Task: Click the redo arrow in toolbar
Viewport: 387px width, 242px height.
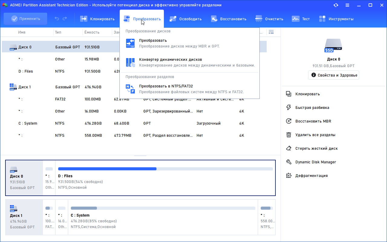Action: pyautogui.click(x=65, y=19)
